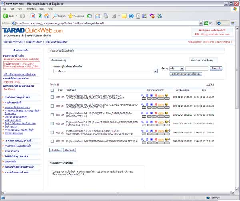240x201 pixels.
Task: Click the Mail envelope toolbar icon
Action: point(97,16)
